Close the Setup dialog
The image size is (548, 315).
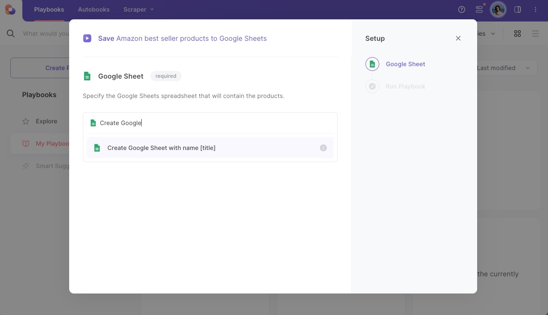click(x=458, y=38)
